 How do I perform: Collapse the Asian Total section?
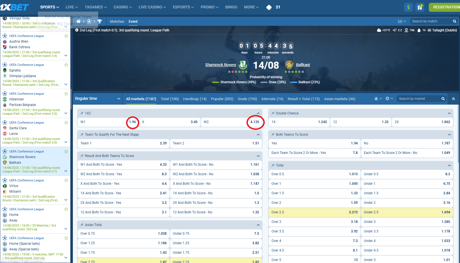pos(258,225)
